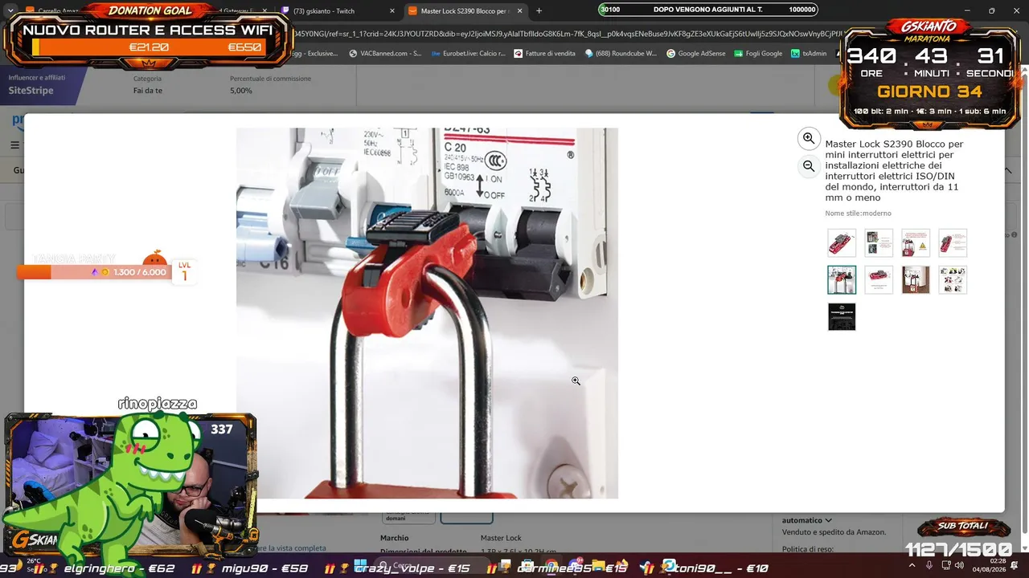The image size is (1029, 578).
Task: Click the 'Fai da te' category value
Action: tap(148, 91)
